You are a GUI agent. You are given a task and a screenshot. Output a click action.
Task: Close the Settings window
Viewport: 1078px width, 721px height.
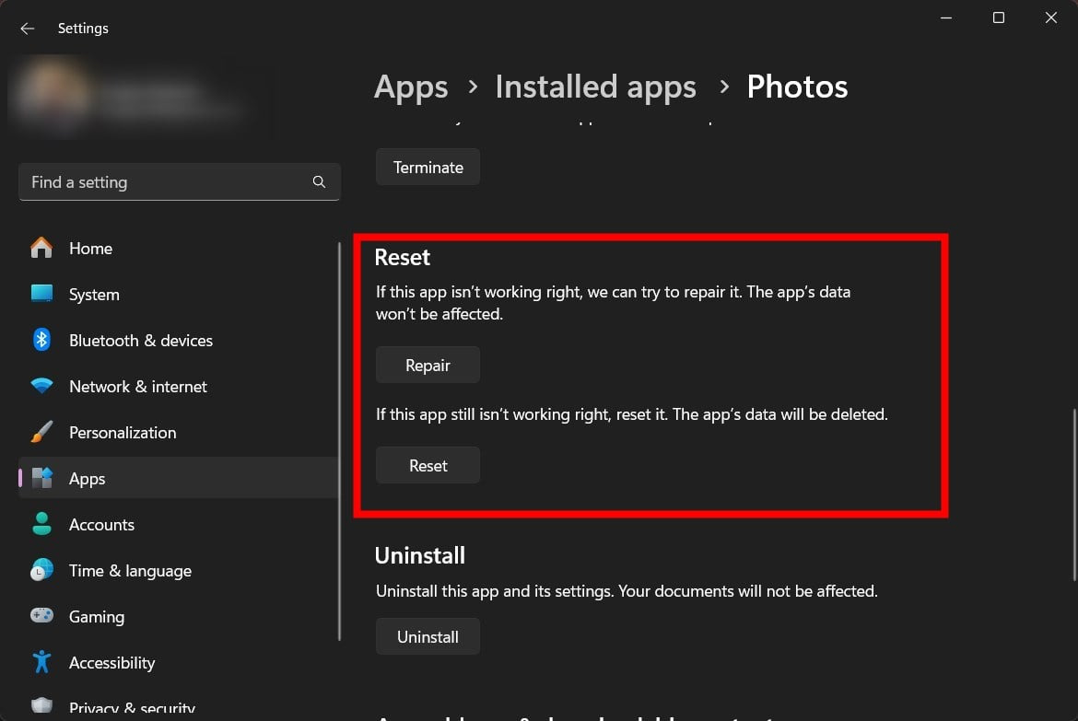tap(1050, 17)
